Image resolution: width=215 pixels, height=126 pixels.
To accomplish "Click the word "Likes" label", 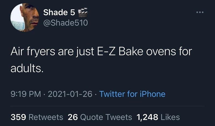I will (170, 117).
